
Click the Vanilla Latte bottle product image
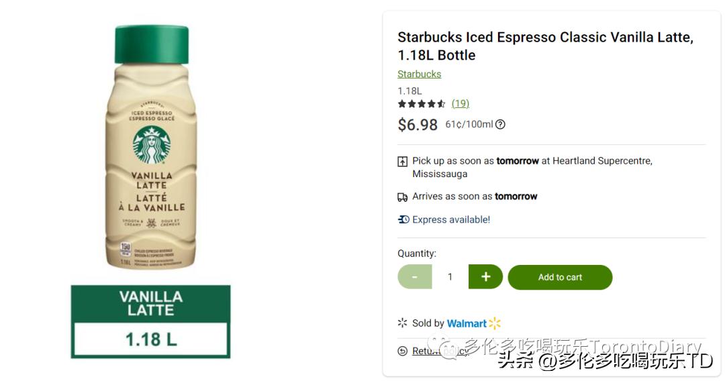(151, 148)
